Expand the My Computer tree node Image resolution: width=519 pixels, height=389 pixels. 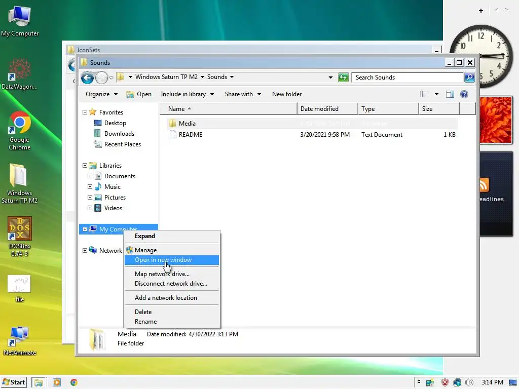(x=85, y=229)
